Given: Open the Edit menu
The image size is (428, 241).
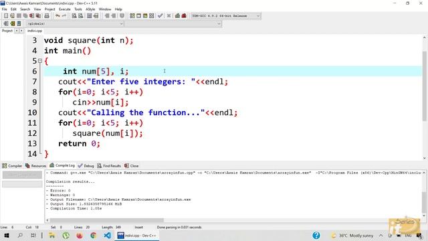Looking at the screenshot, I should point(13,9).
